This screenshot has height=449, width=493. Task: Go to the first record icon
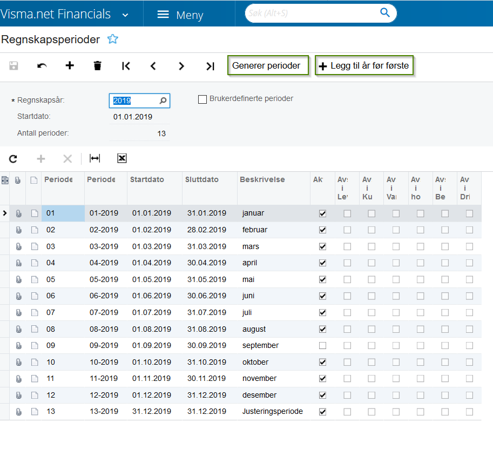tap(126, 66)
